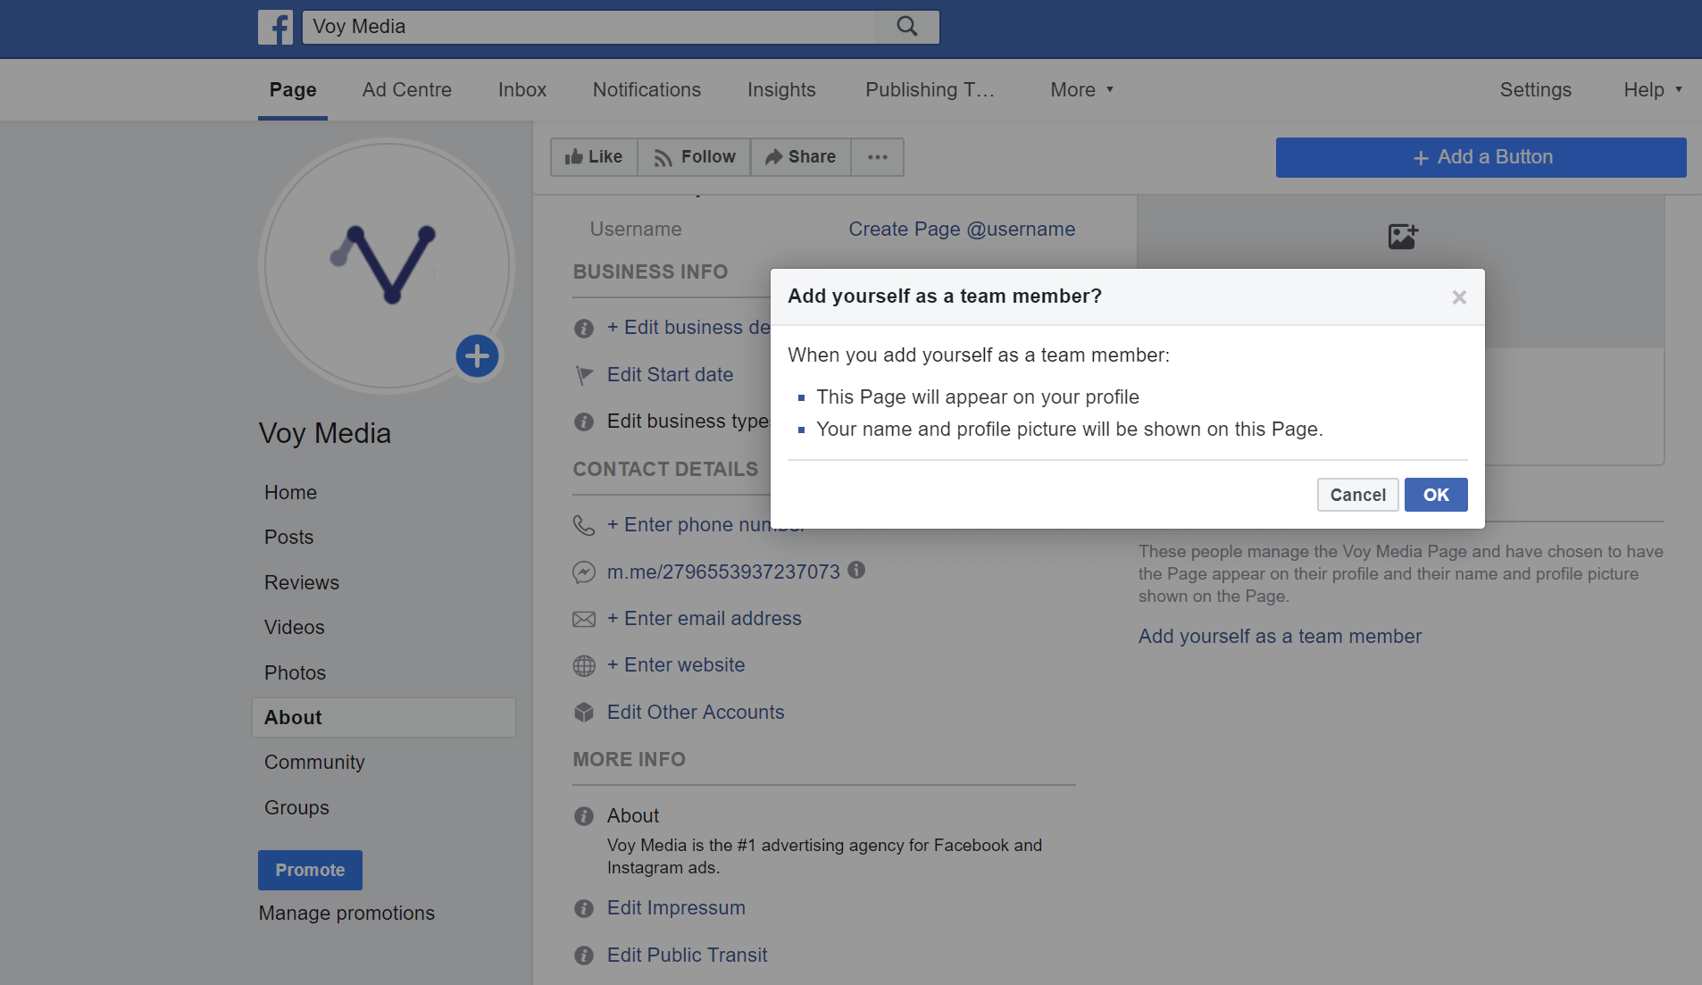Viewport: 1702px width, 985px height.
Task: Close the team member dialog
Action: [1459, 297]
